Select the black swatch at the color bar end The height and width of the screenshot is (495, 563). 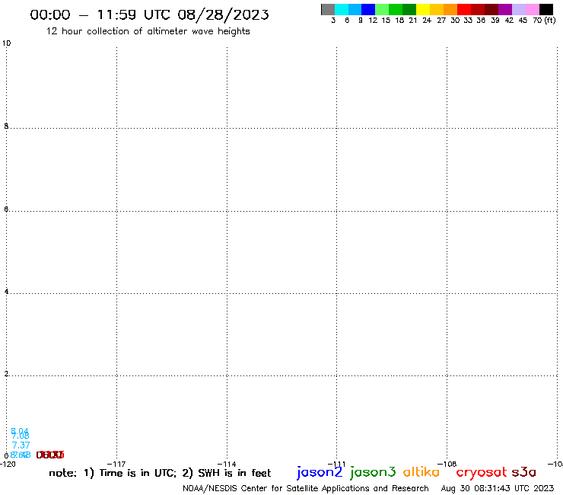[546, 9]
